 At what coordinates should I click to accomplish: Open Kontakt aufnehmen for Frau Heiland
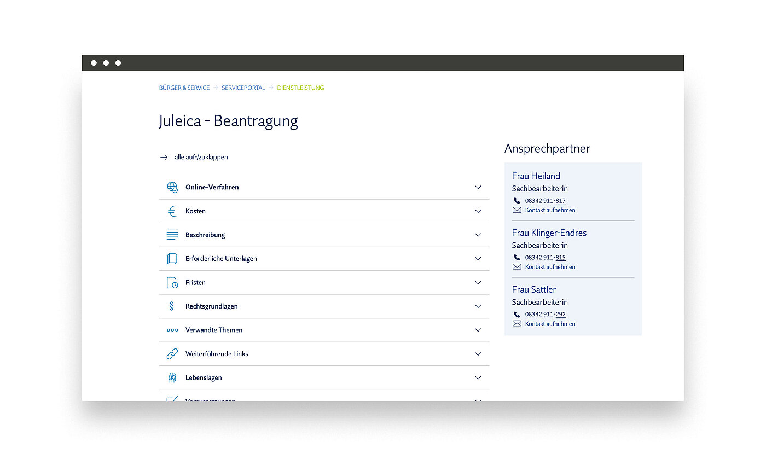(550, 210)
